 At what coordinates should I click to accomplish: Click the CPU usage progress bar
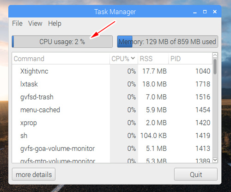pos(62,42)
